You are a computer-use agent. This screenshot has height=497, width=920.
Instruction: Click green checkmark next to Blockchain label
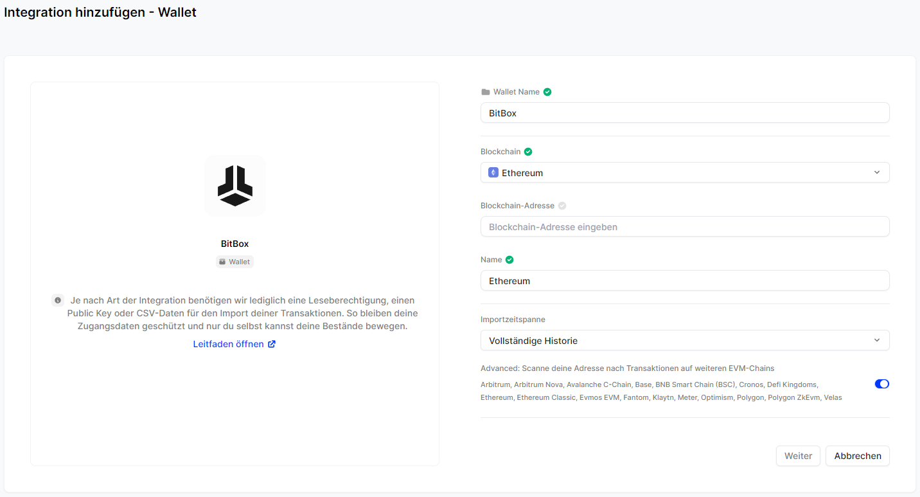point(528,152)
